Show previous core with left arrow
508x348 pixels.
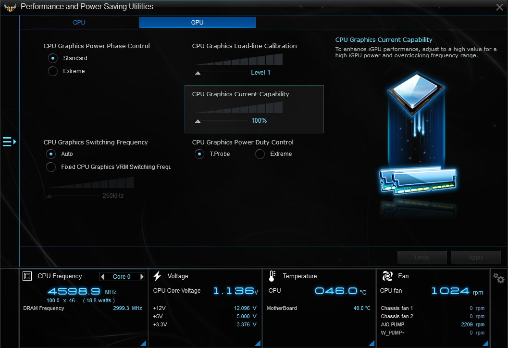point(103,277)
